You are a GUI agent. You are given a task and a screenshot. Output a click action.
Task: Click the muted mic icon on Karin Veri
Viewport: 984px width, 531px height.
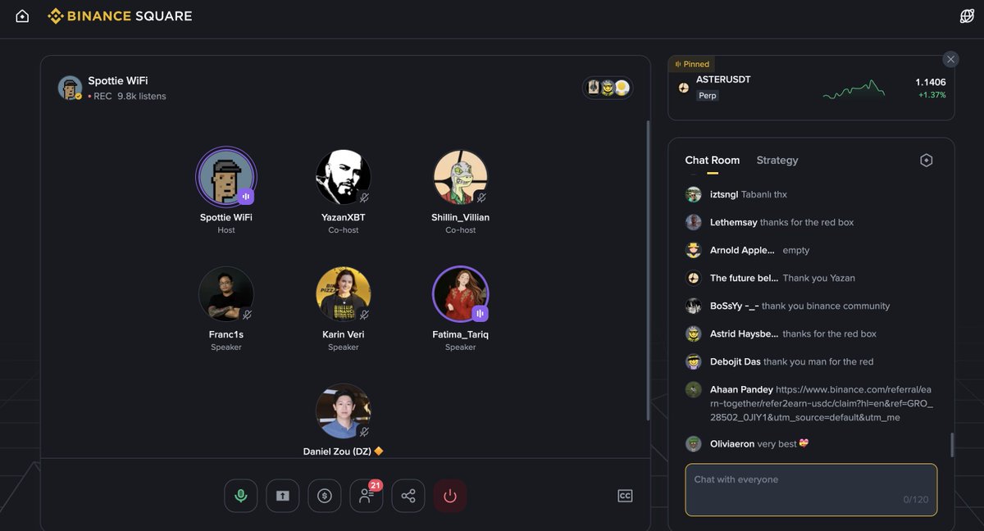[364, 315]
